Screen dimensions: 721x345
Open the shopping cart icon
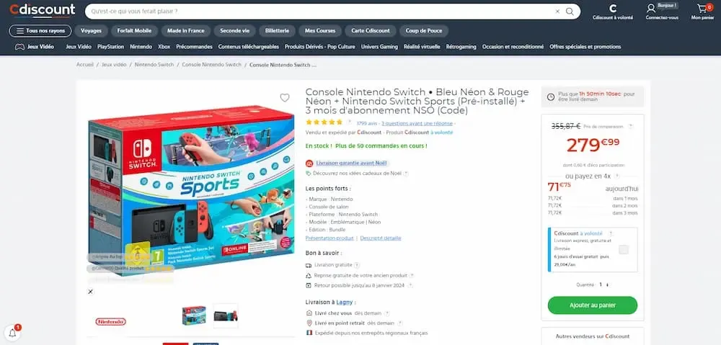pyautogui.click(x=702, y=8)
